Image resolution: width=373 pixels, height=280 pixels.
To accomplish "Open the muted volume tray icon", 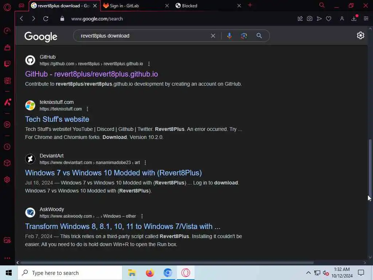I will pos(326,273).
